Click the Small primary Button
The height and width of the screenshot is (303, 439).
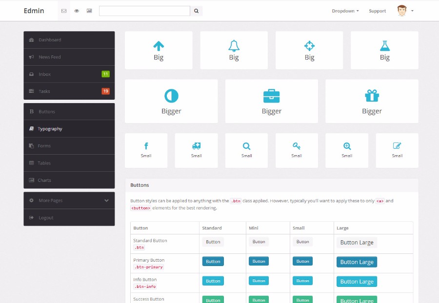[302, 261]
